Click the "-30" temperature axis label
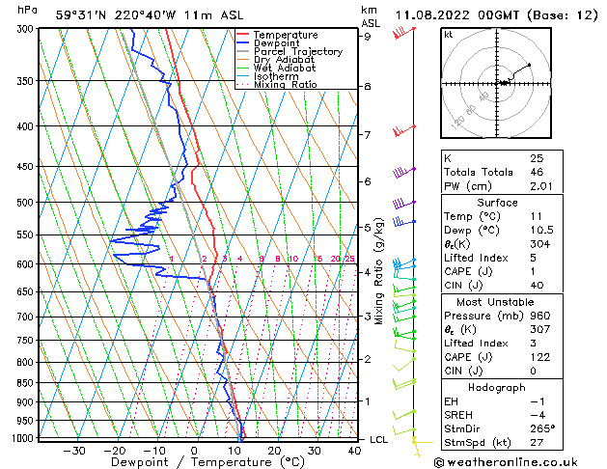The height and width of the screenshot is (469, 607). 74,452
